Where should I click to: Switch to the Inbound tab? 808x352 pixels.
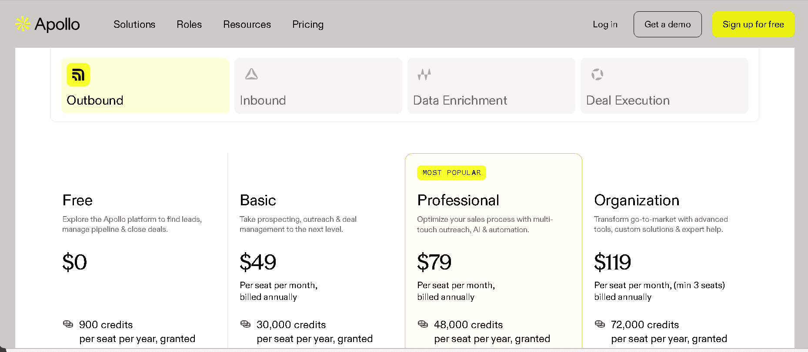click(318, 86)
